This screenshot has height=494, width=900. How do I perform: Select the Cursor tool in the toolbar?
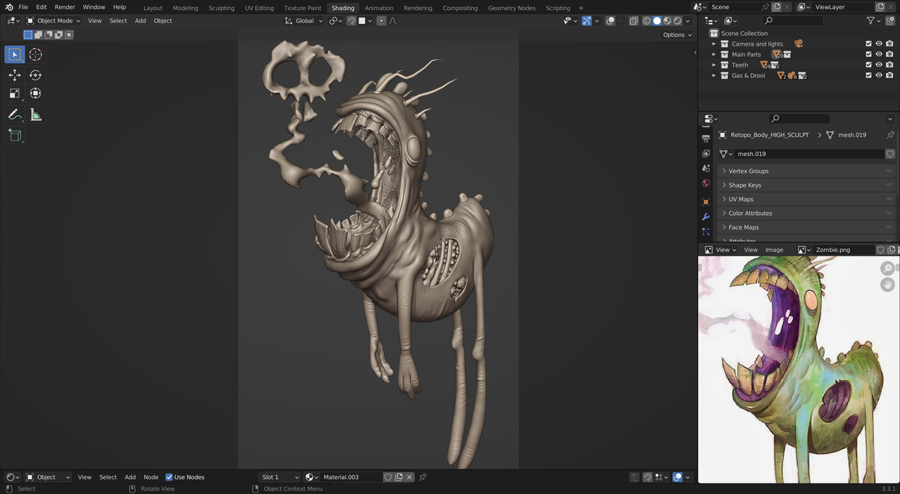(x=35, y=55)
